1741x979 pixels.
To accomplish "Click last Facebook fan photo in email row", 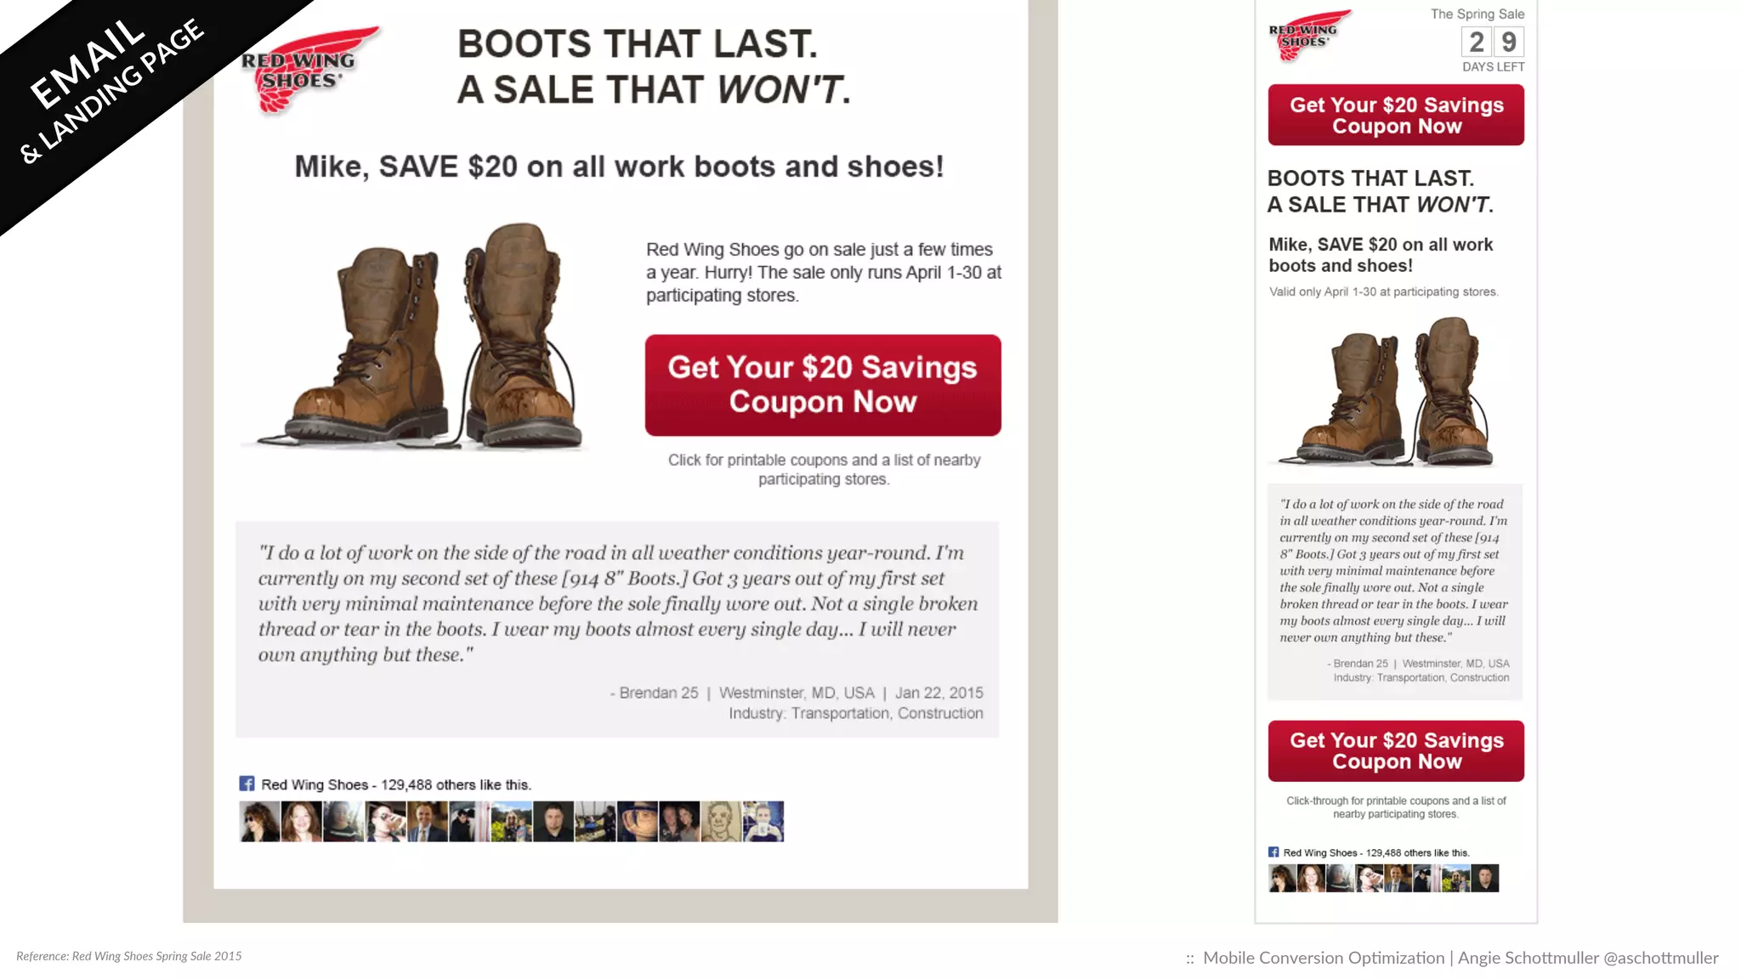I will pos(763,821).
